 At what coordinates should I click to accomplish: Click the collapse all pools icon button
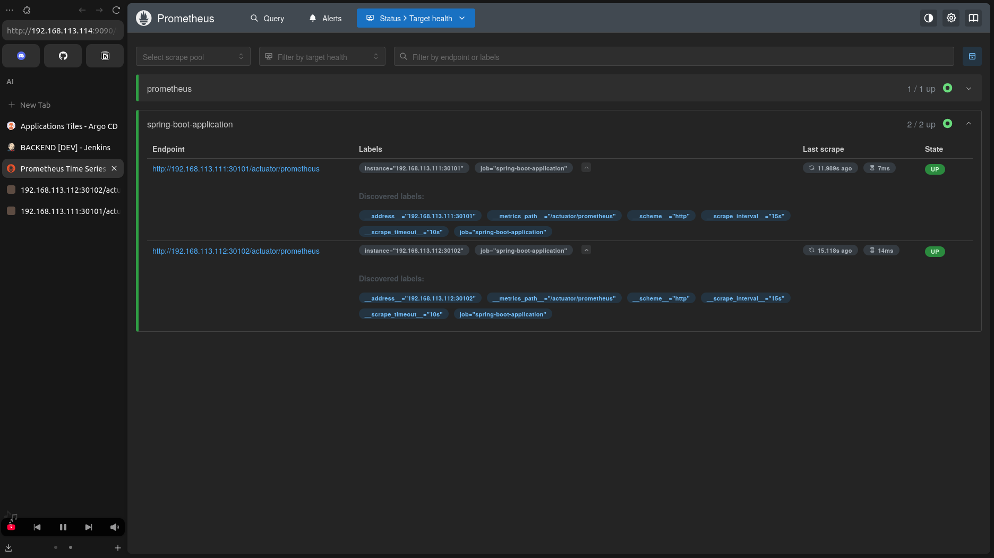972,56
